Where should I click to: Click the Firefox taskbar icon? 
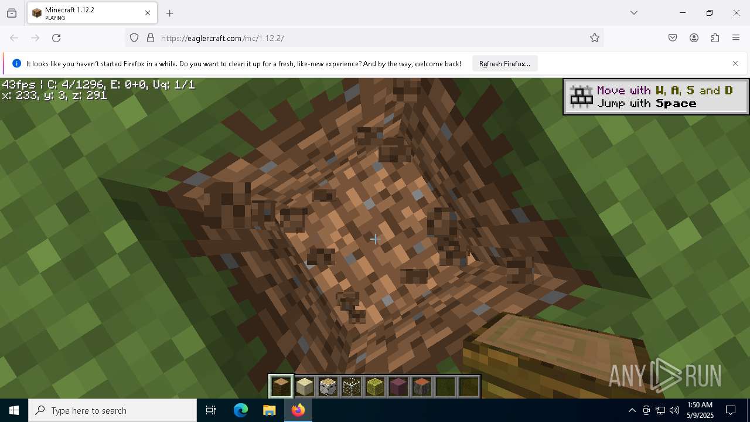click(298, 410)
